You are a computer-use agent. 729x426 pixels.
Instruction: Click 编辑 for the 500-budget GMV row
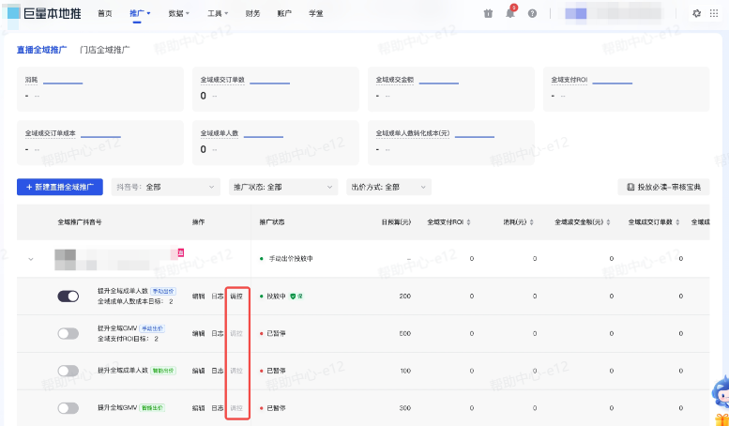199,333
